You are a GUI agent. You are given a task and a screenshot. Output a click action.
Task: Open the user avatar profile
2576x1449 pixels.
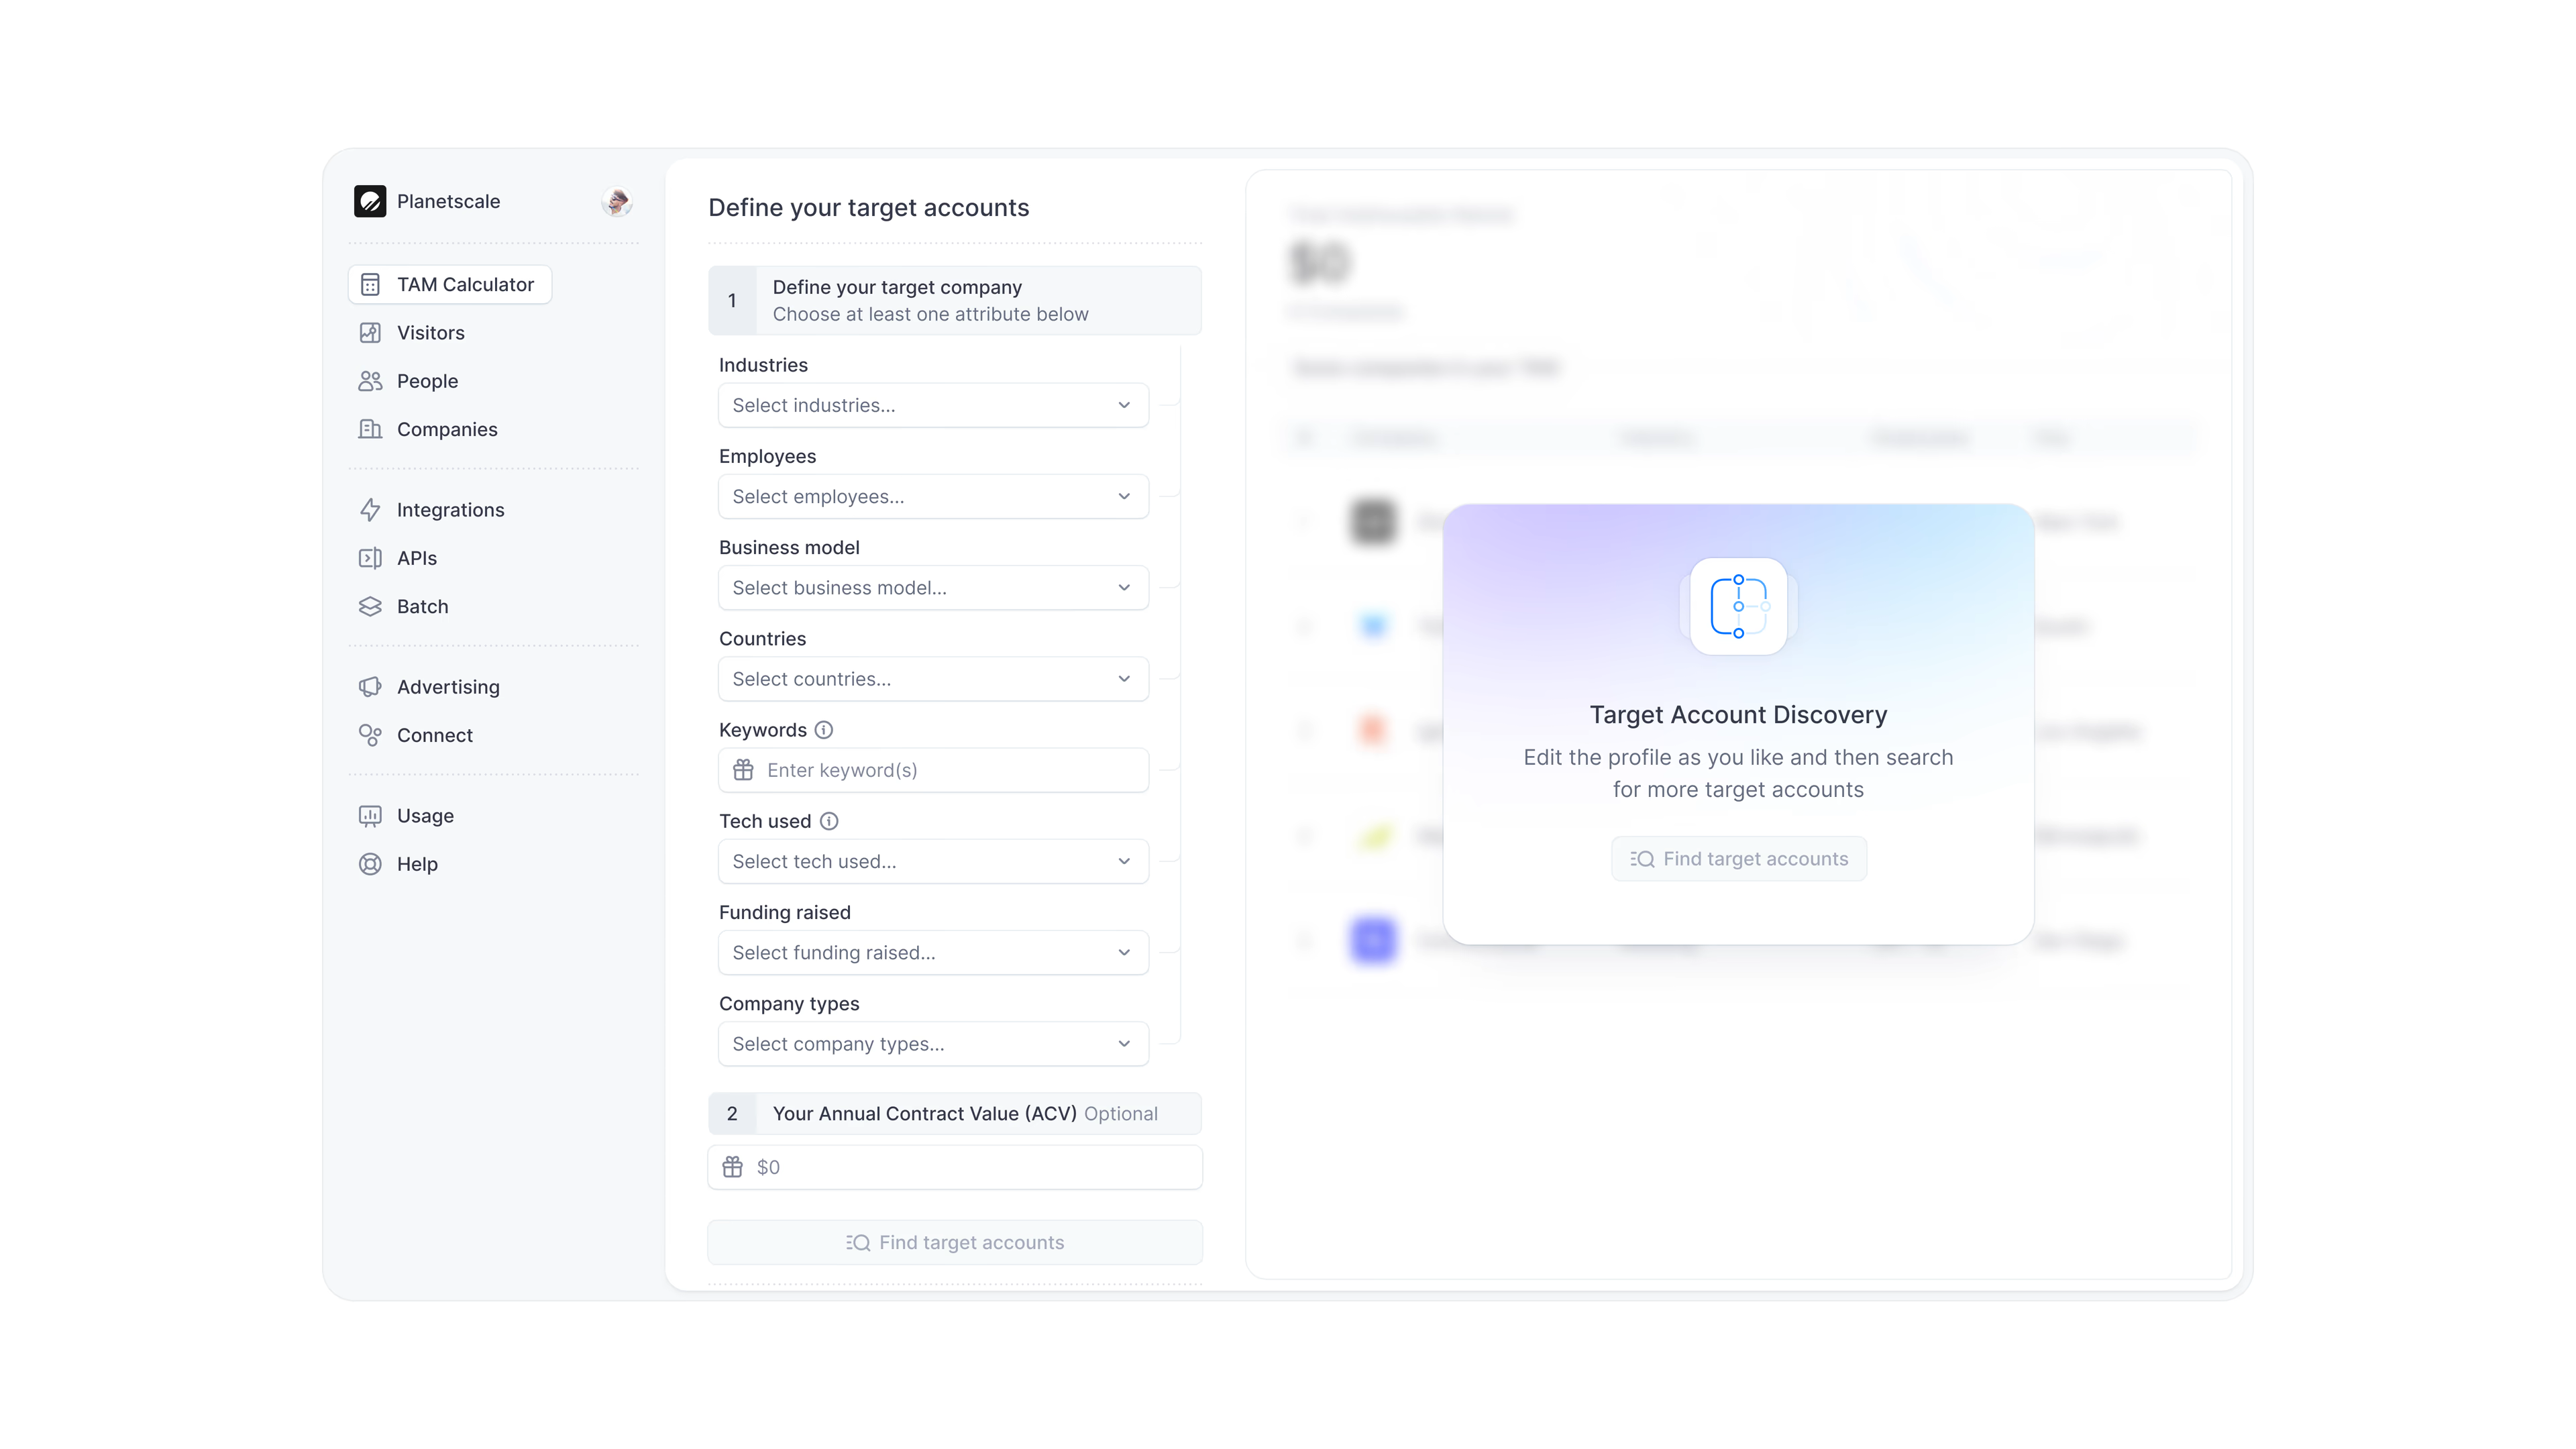click(x=617, y=201)
